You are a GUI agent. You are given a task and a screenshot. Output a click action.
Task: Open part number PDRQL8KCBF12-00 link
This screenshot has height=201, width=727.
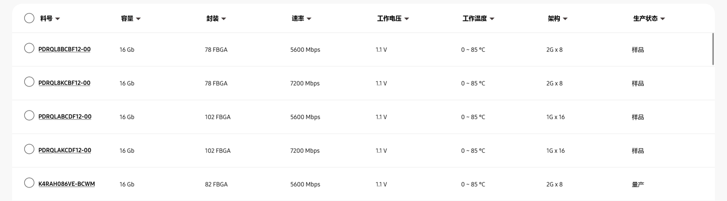[64, 83]
